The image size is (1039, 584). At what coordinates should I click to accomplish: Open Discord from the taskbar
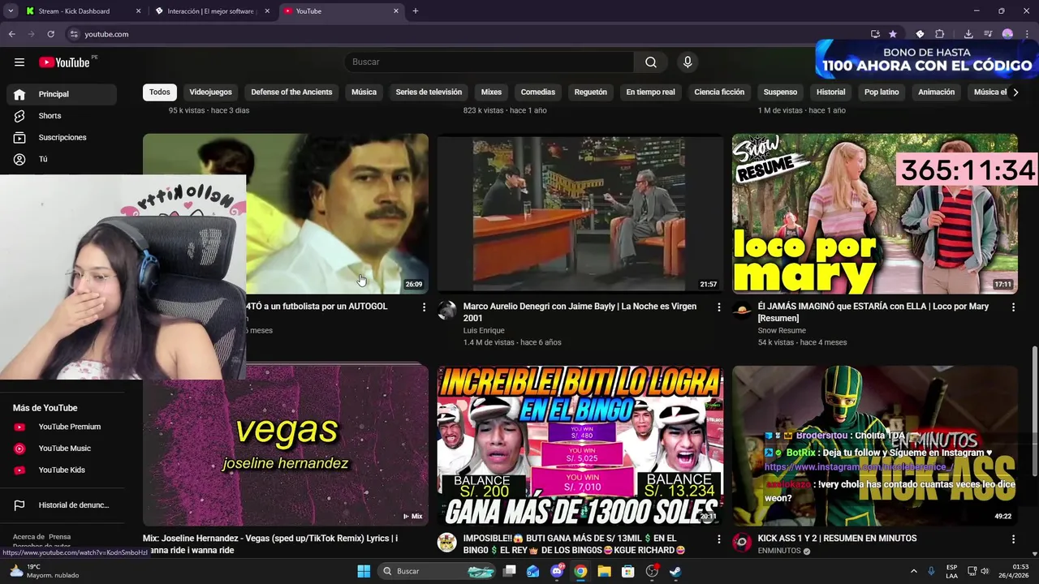coord(557,571)
